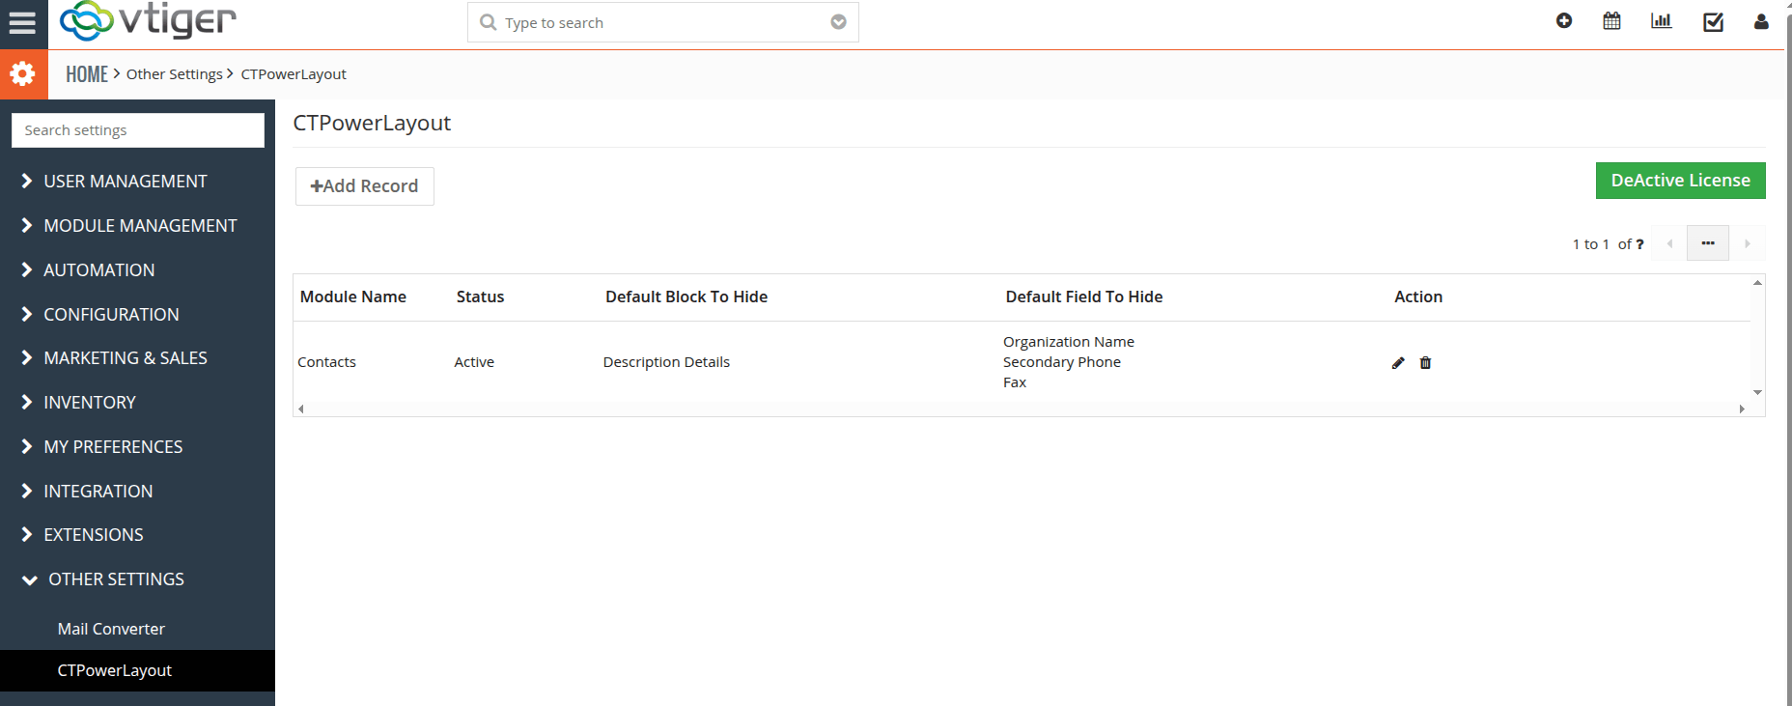The image size is (1792, 706).
Task: Click the Add Record button
Action: point(365,186)
